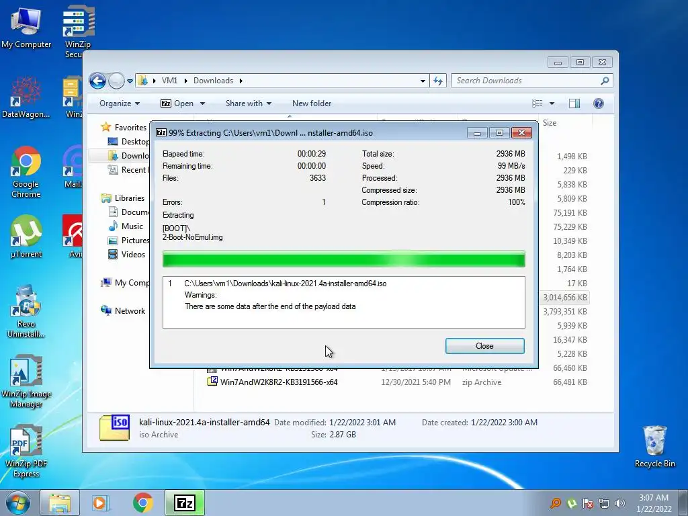Open the WinZip Secure desktop shortcut
Image resolution: width=688 pixels, height=516 pixels.
coord(78,32)
